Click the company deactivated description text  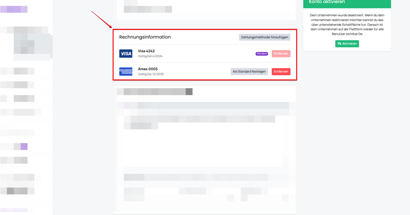tap(347, 25)
